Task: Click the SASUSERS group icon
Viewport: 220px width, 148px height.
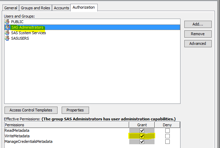Action: click(x=7, y=38)
